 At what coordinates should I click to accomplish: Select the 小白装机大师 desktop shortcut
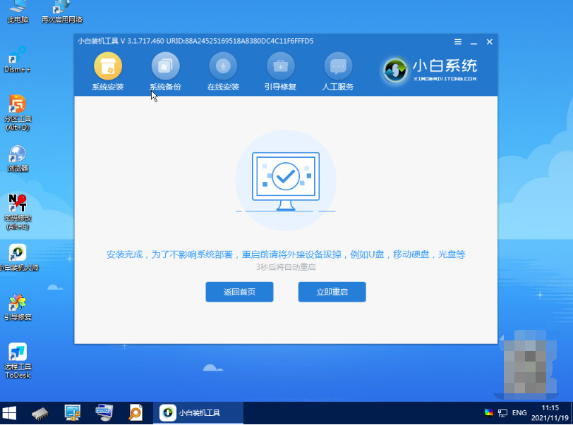(18, 258)
